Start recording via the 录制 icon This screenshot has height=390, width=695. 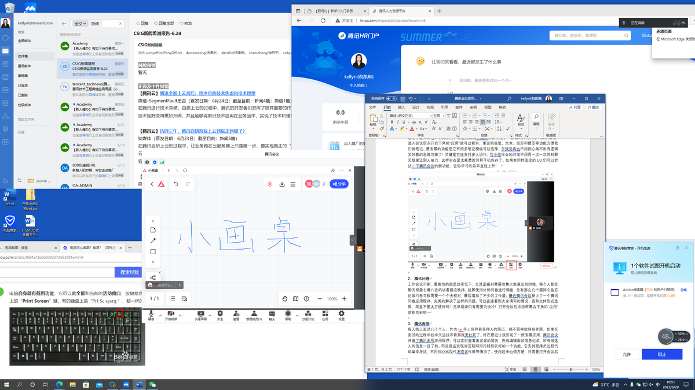tap(288, 314)
